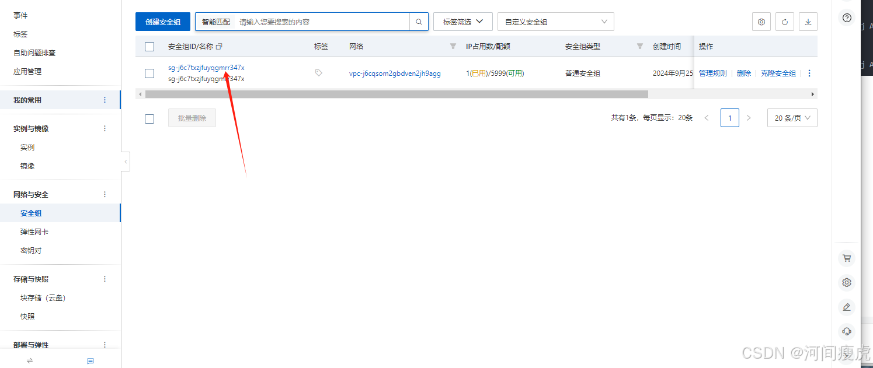Expand the 自定义安全组 dropdown
The width and height of the screenshot is (873, 368).
555,22
